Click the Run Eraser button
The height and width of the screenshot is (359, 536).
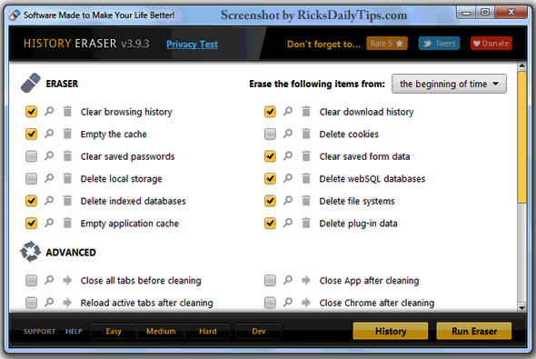[x=474, y=331]
